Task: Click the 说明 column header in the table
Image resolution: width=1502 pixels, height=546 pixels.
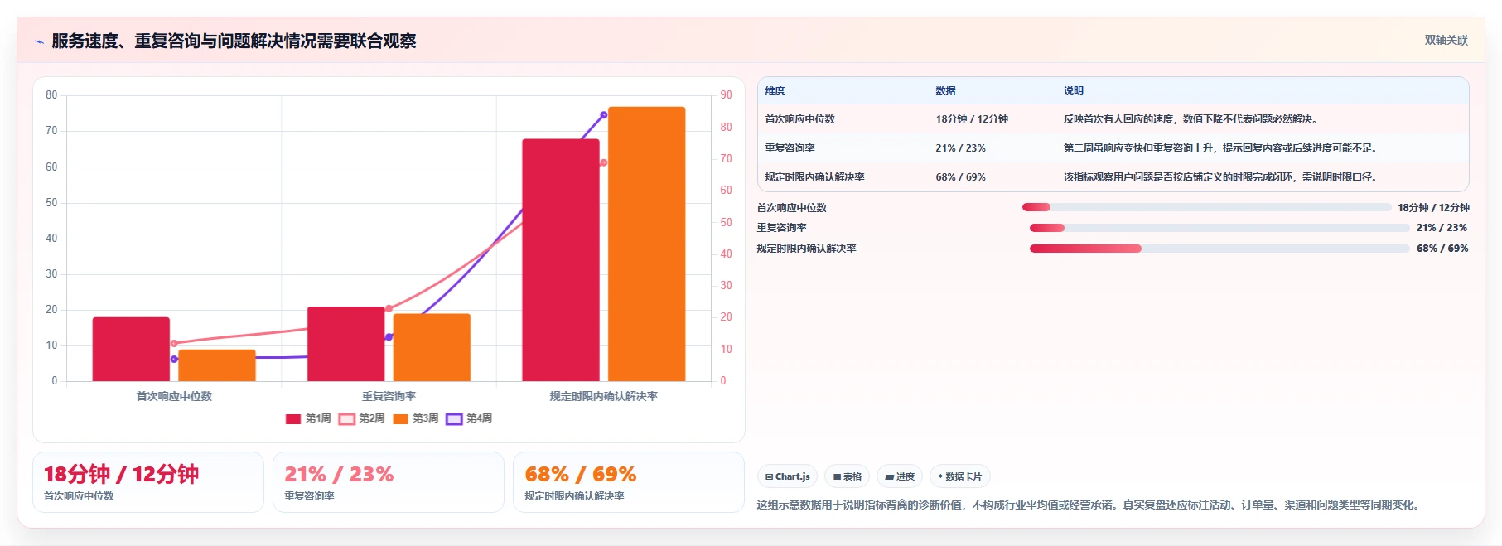Action: [x=1074, y=91]
